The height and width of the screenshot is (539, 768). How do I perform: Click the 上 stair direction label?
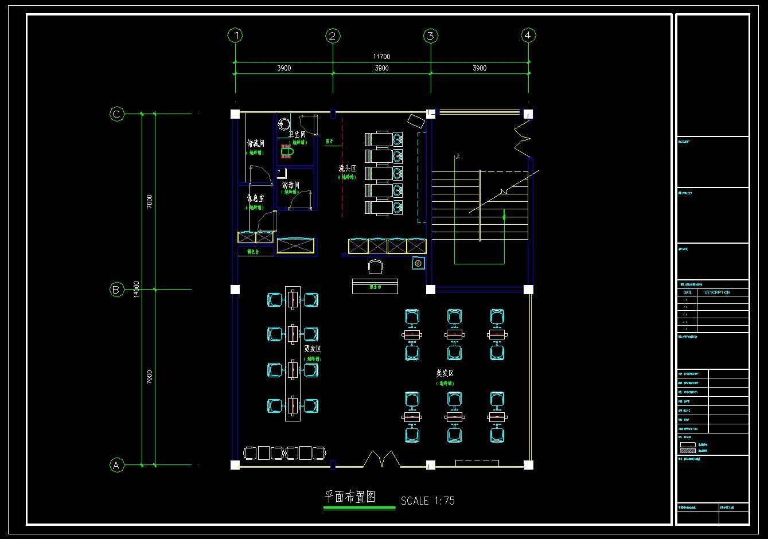(458, 155)
